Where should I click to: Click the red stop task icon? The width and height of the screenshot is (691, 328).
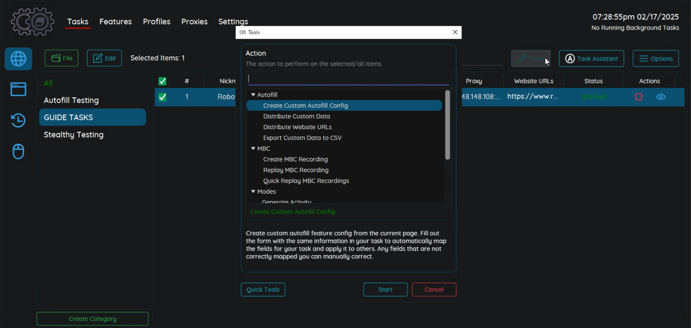(638, 97)
